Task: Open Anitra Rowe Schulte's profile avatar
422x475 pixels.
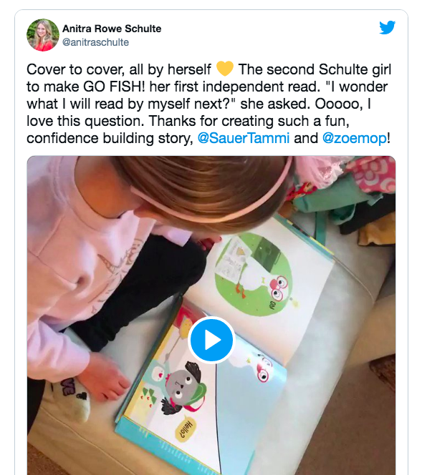Action: coord(43,35)
